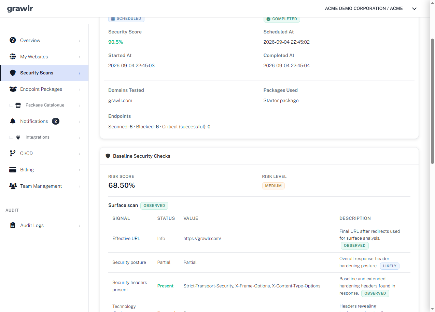Click the OBSERVED badge next to Surface scan
Screen dimensions: 435x312
click(154, 205)
